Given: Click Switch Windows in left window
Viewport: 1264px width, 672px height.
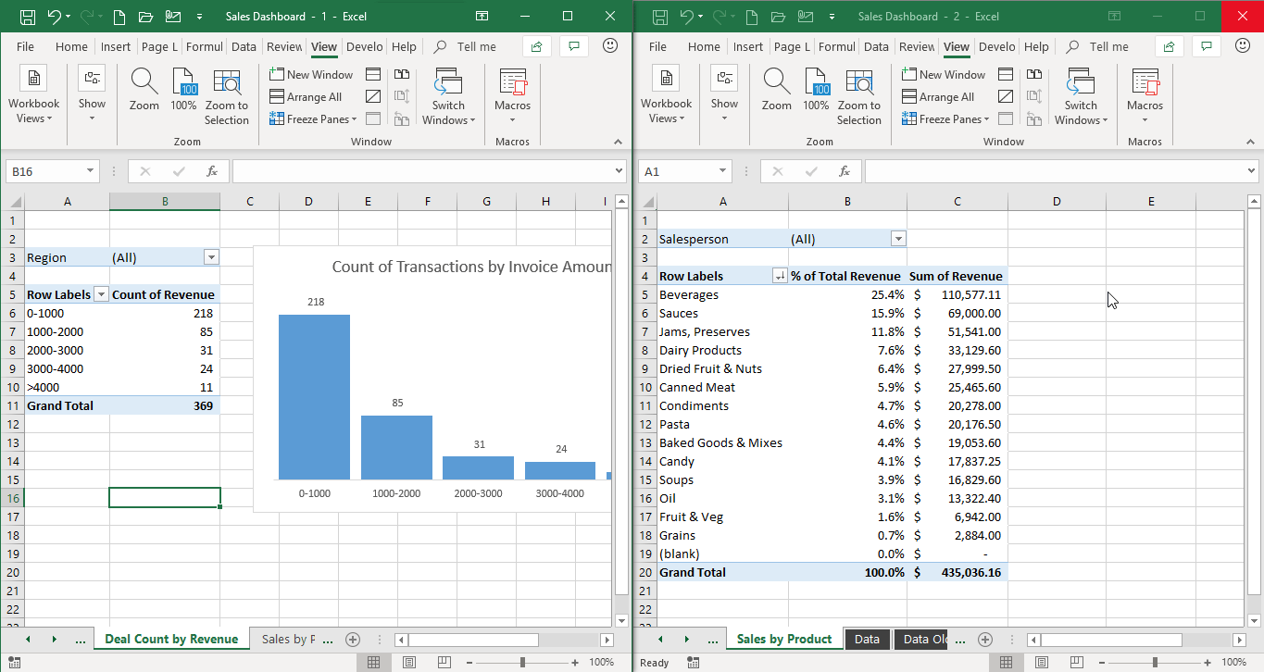Looking at the screenshot, I should [448, 96].
